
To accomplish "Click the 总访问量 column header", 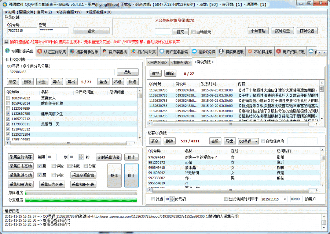I will pos(117,92).
